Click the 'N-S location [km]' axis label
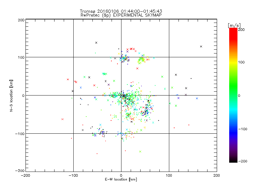Viewport: 255px width, 191px height. [x=11, y=96]
